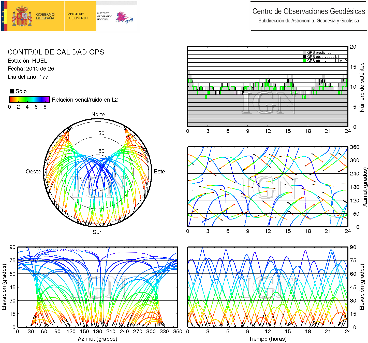Click the Spanish coat of arms emblem

coord(22,16)
